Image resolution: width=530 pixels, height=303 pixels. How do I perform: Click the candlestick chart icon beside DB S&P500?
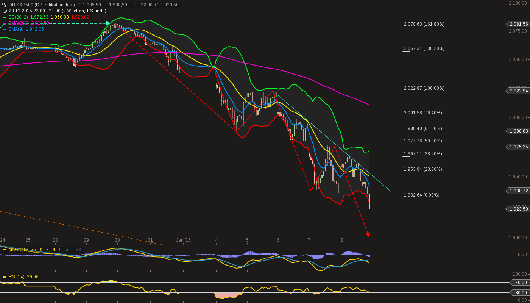5,5
